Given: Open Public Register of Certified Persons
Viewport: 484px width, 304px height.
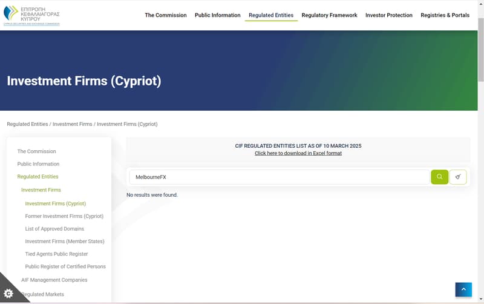Looking at the screenshot, I should click(65, 266).
